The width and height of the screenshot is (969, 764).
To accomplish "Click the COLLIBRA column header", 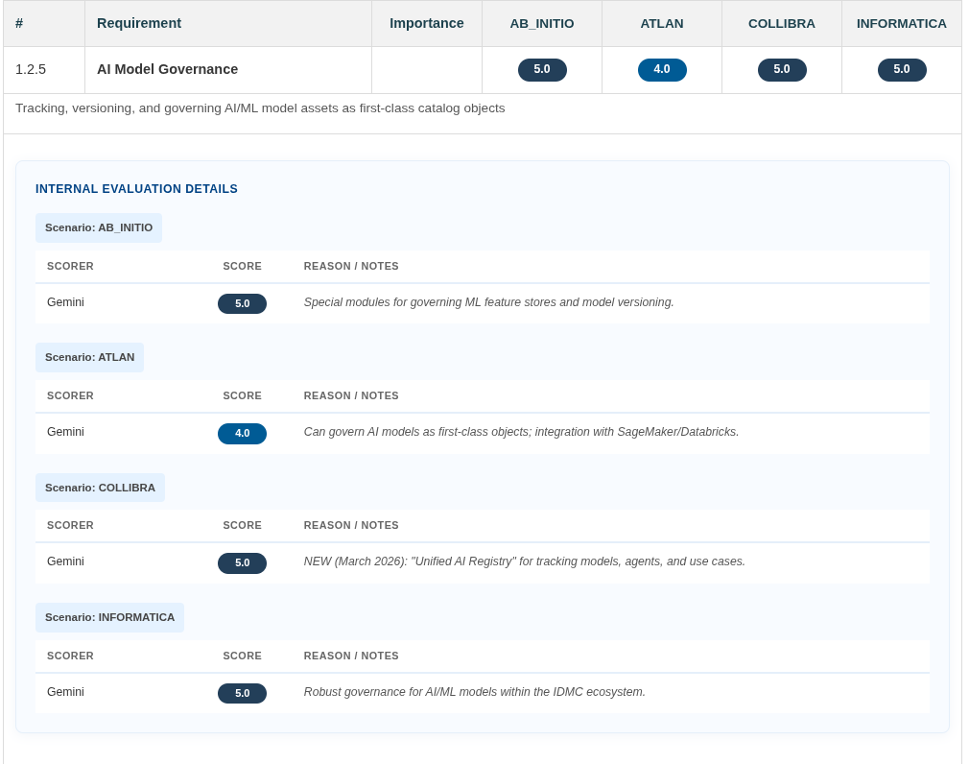I will (782, 23).
